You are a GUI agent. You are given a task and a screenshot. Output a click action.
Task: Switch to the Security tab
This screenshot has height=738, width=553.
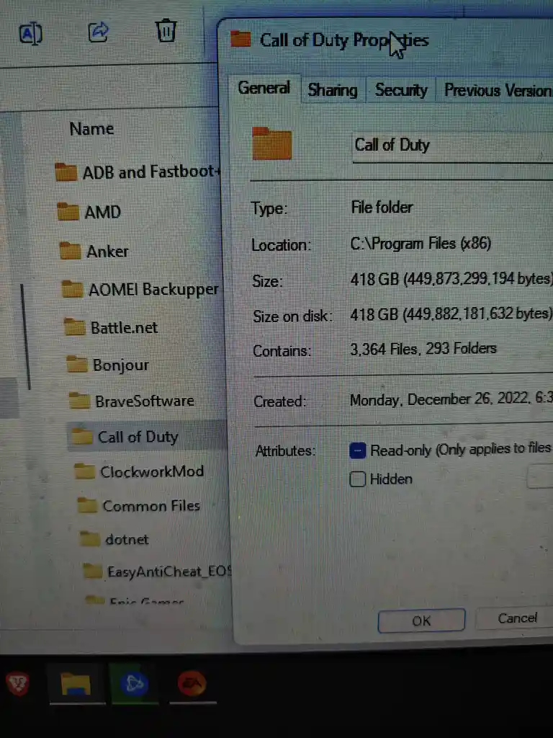click(401, 89)
